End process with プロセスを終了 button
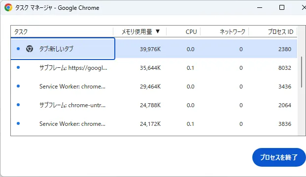This screenshot has height=177, width=306. click(279, 157)
